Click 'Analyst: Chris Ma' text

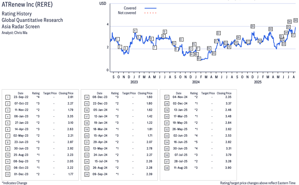tap(14, 33)
